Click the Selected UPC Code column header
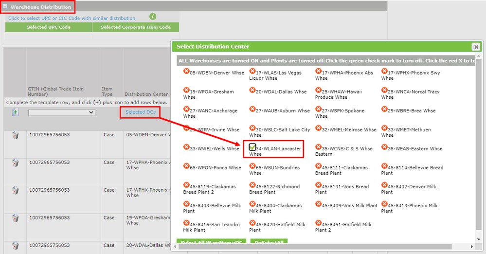 (49, 27)
